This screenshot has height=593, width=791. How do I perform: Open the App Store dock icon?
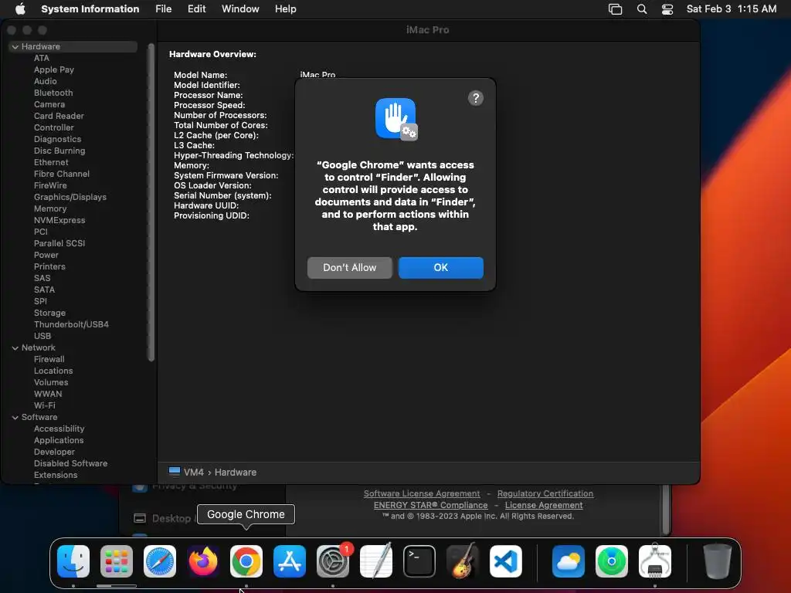click(x=290, y=561)
